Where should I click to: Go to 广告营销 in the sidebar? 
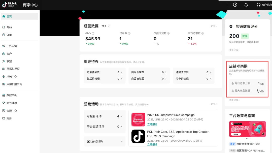[12, 46]
